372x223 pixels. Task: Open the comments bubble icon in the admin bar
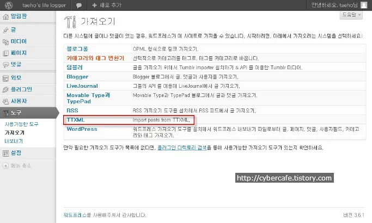pyautogui.click(x=79, y=5)
